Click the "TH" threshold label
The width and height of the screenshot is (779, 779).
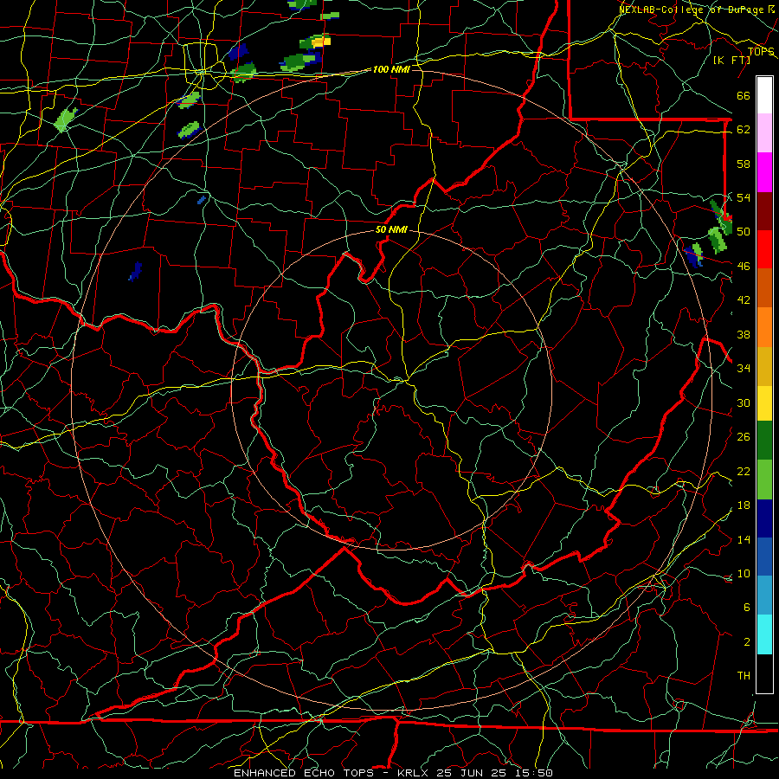(x=744, y=676)
